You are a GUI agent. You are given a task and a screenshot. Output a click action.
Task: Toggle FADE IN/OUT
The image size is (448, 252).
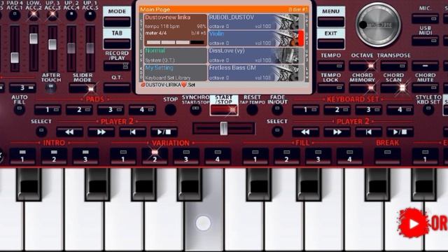(x=277, y=109)
